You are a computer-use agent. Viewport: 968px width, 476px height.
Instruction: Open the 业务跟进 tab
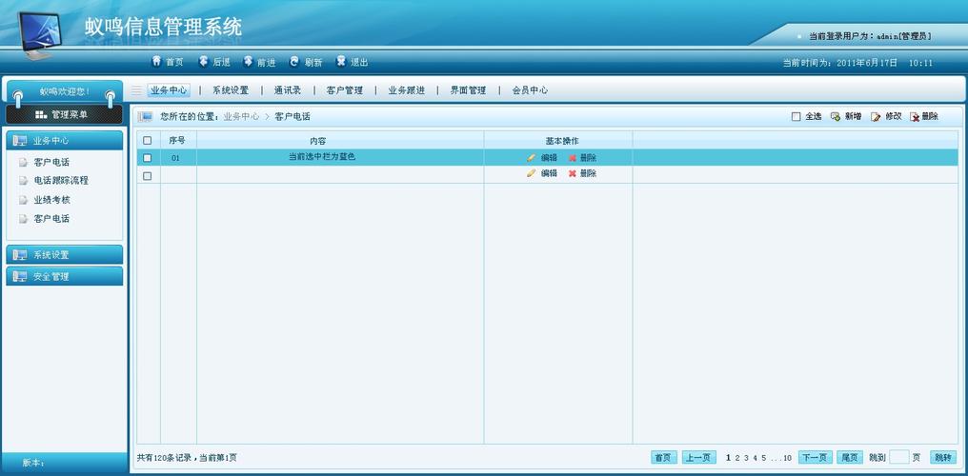tap(406, 90)
